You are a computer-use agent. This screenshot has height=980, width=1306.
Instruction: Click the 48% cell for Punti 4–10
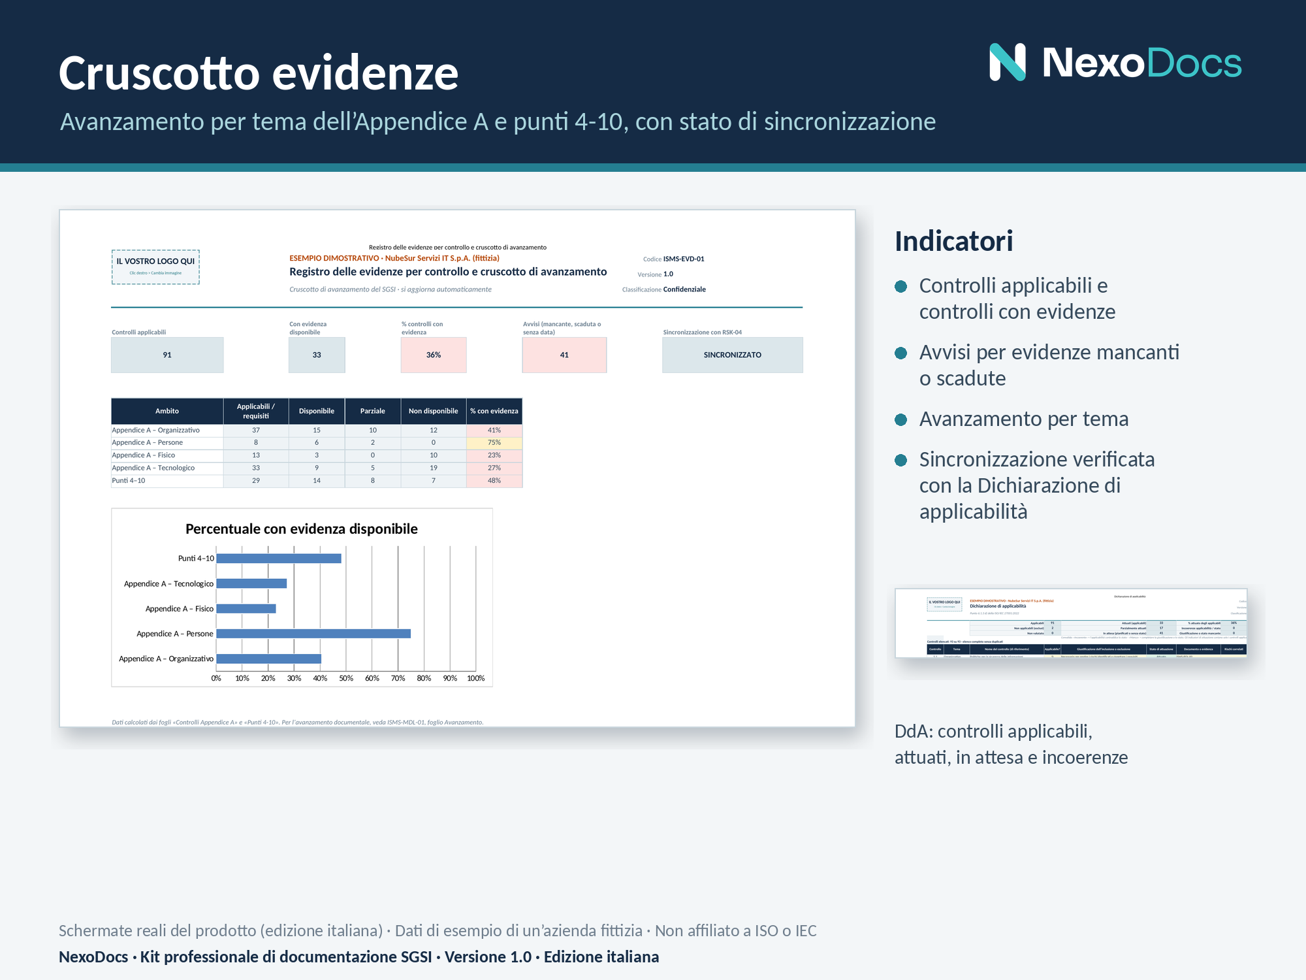(x=494, y=480)
